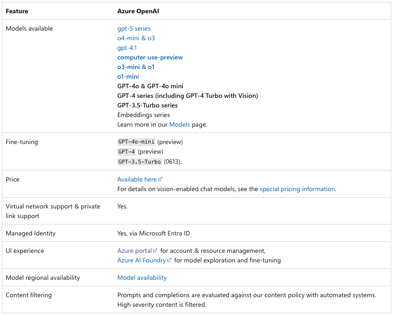The width and height of the screenshot is (393, 315).
Task: Open the computer-use-preview link
Action: (x=150, y=58)
